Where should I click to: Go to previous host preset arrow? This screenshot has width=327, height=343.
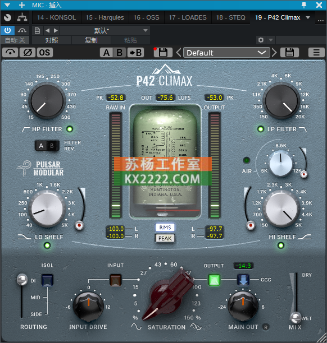[x=47, y=30]
